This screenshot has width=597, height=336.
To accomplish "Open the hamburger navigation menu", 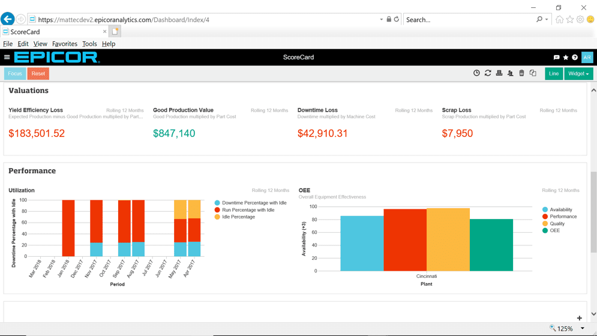I will point(7,57).
